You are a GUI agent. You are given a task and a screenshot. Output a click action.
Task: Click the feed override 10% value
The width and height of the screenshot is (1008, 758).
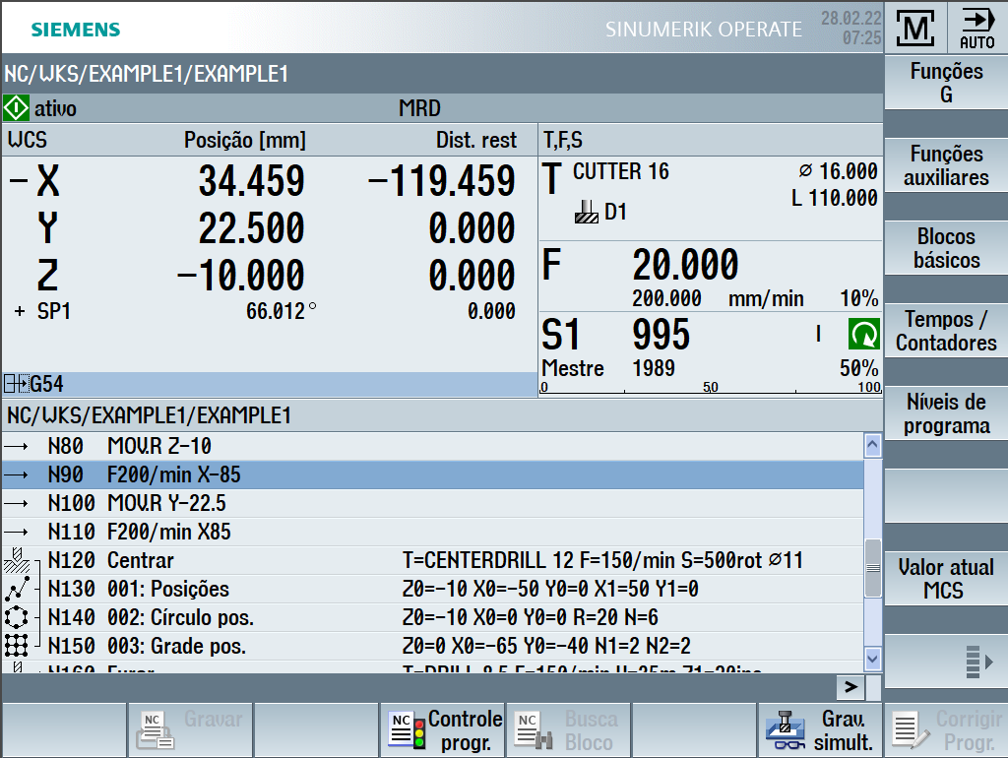(x=858, y=298)
